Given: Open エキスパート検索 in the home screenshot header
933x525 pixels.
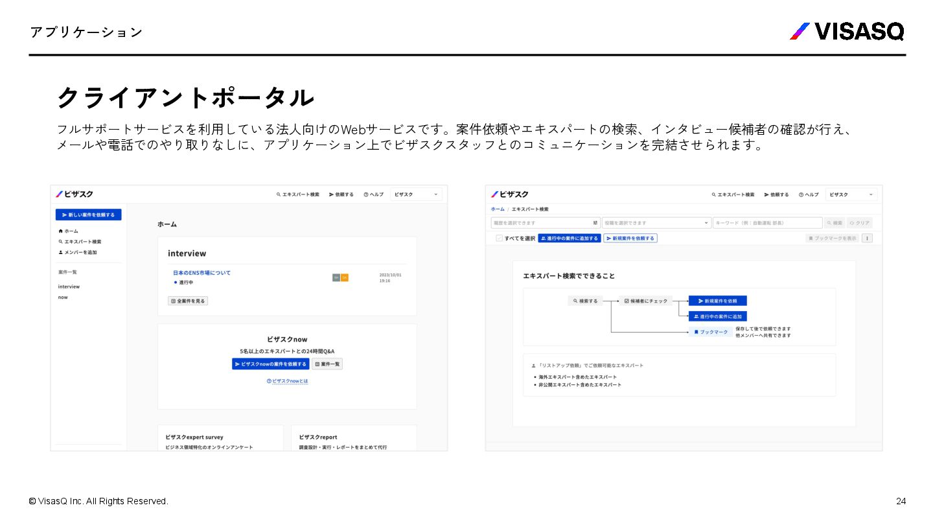Looking at the screenshot, I should (x=298, y=194).
